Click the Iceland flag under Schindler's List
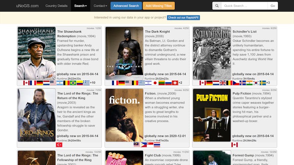 point(243,83)
